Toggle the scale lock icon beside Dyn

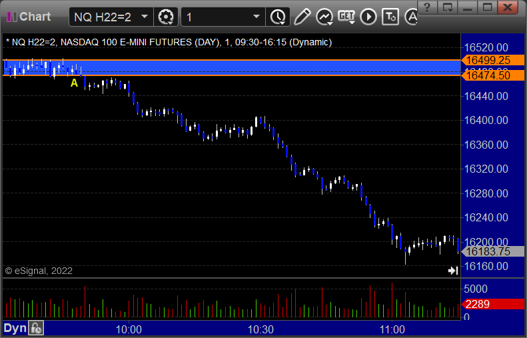point(36,328)
